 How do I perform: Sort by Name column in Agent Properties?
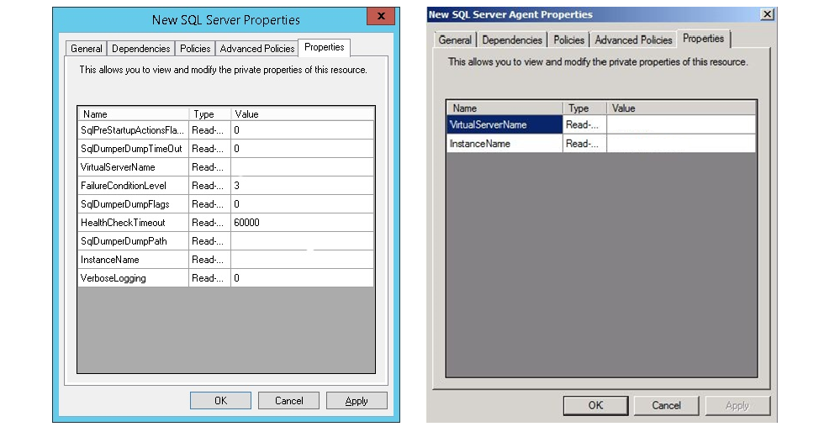click(505, 108)
